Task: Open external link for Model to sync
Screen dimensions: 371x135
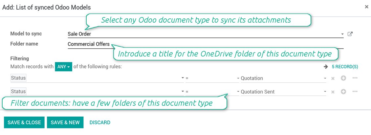Action: 350,34
